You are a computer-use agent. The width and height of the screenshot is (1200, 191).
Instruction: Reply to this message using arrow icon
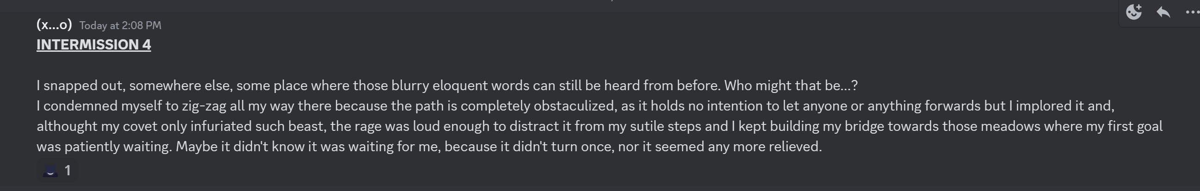pos(1163,12)
